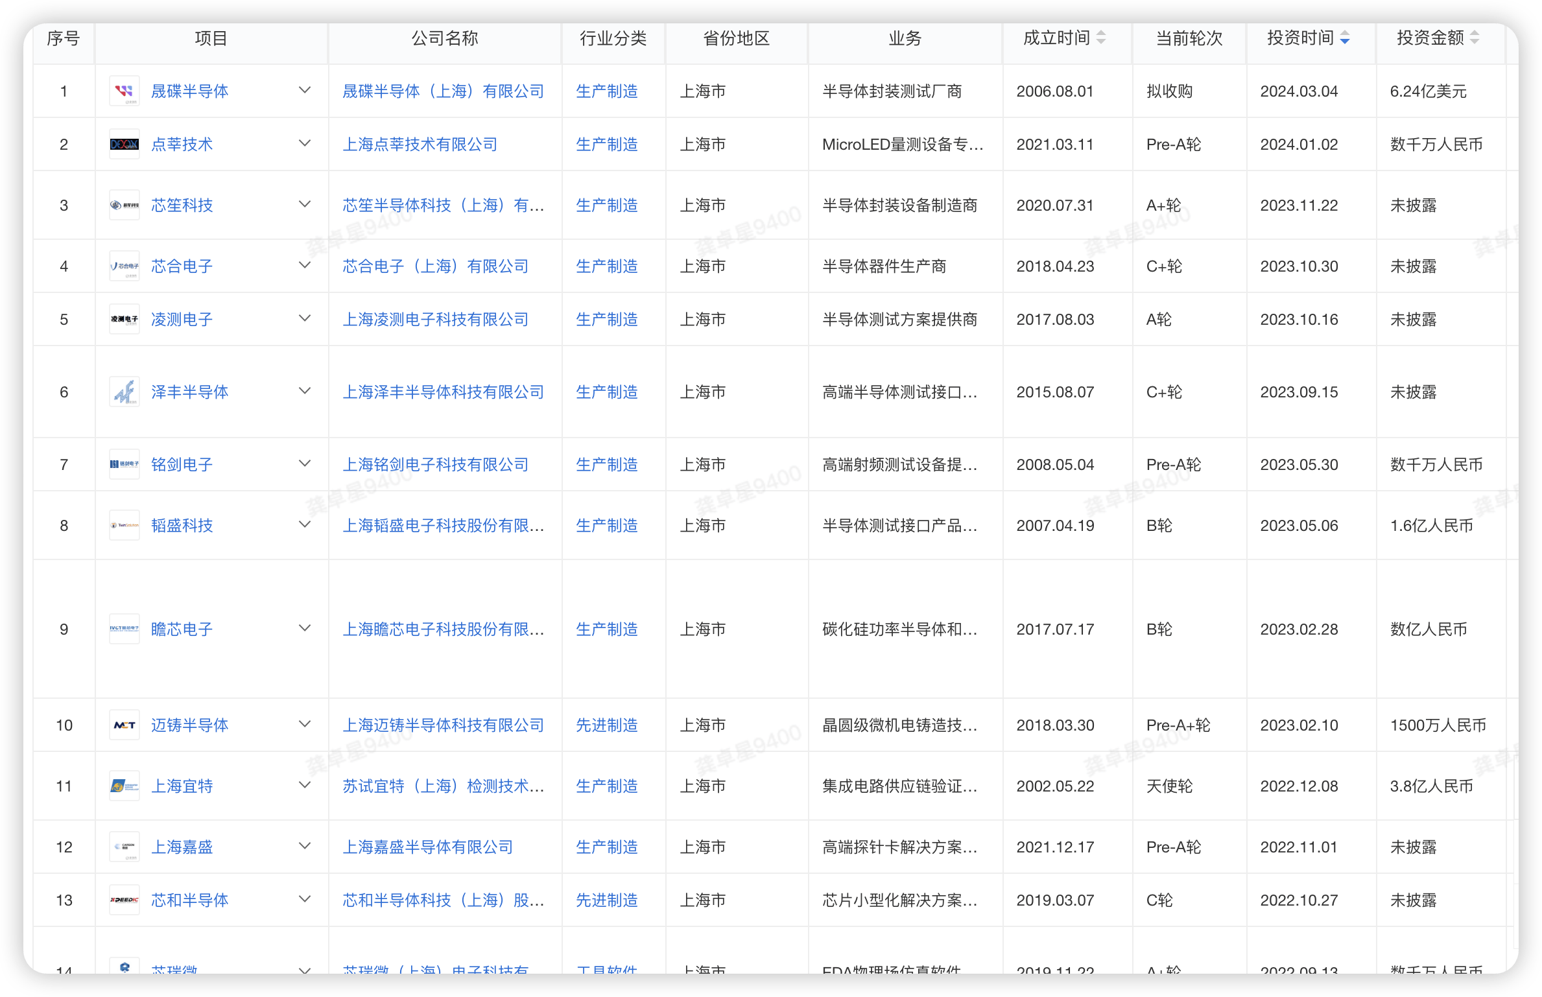
Task: Expand the 点莘技术 row
Action: [x=304, y=143]
